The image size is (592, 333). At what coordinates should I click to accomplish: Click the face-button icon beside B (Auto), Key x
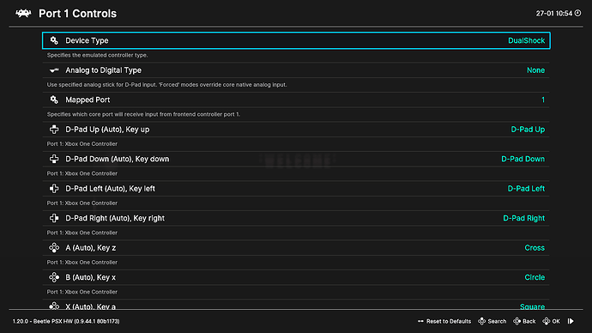pos(54,277)
